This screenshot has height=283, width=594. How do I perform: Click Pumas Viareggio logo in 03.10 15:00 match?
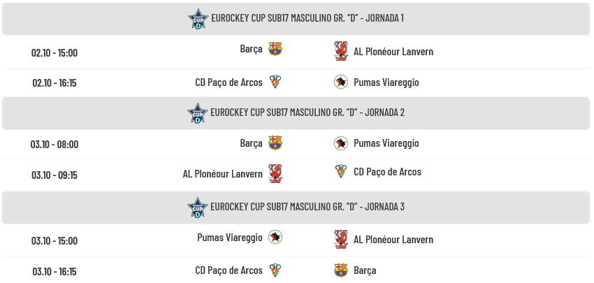tap(275, 237)
